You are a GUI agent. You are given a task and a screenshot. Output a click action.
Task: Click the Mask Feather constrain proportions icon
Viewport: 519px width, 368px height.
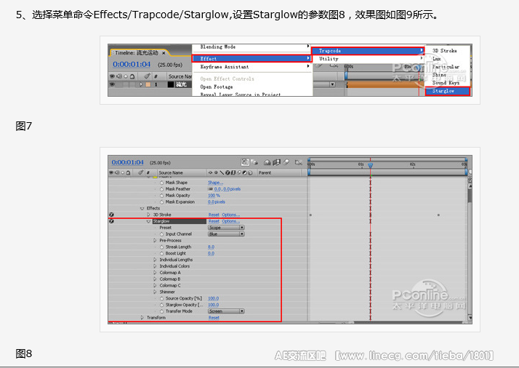211,189
